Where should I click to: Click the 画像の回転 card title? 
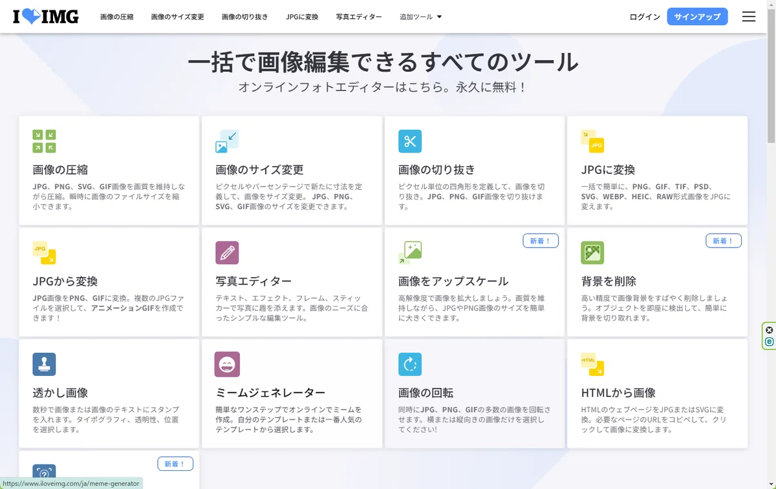pyautogui.click(x=426, y=393)
